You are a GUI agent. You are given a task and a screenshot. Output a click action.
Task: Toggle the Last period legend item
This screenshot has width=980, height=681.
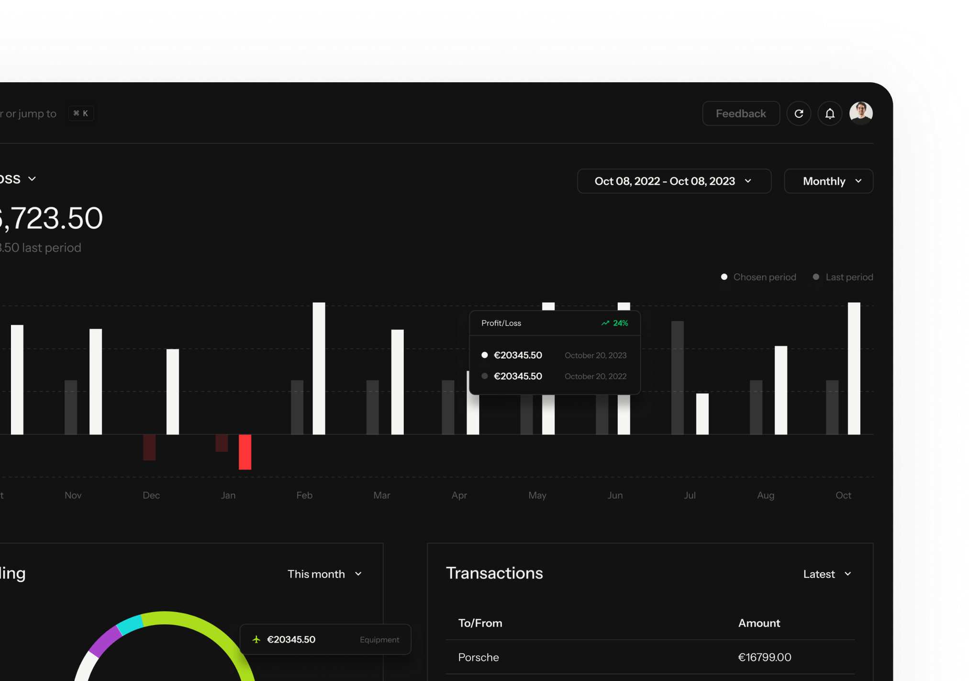tap(843, 277)
